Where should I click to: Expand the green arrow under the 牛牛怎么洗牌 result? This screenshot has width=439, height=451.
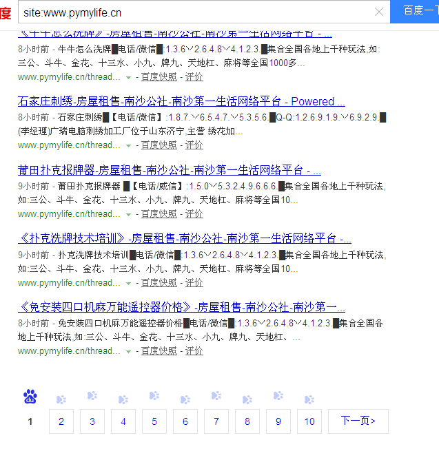coord(129,77)
